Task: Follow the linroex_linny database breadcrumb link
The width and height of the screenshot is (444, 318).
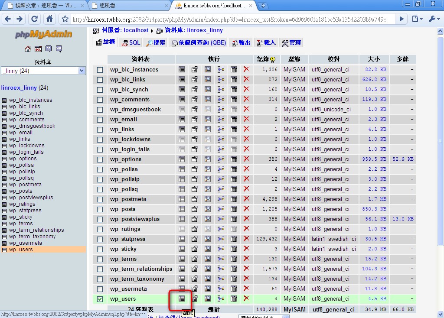Action: pyautogui.click(x=194, y=30)
